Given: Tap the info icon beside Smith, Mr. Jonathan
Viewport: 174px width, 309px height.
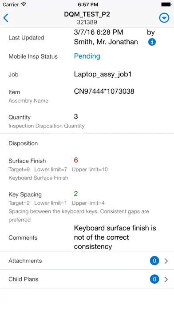Looking at the screenshot, I should coord(152,42).
